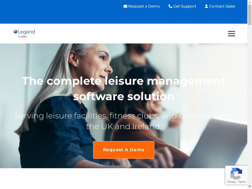
Task: Open the reCAPTCHA Privacy link
Action: [x=231, y=182]
